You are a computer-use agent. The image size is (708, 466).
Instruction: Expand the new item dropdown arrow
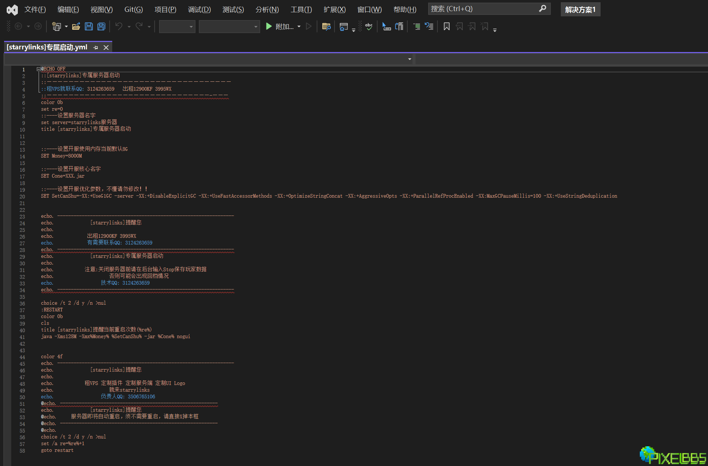(x=66, y=27)
